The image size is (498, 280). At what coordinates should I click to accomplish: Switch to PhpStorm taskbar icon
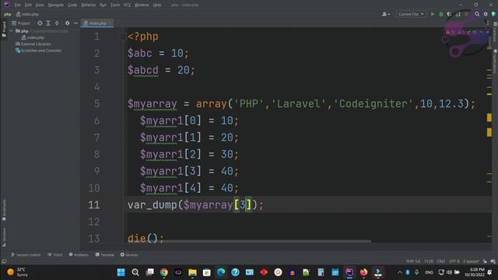coord(349,272)
